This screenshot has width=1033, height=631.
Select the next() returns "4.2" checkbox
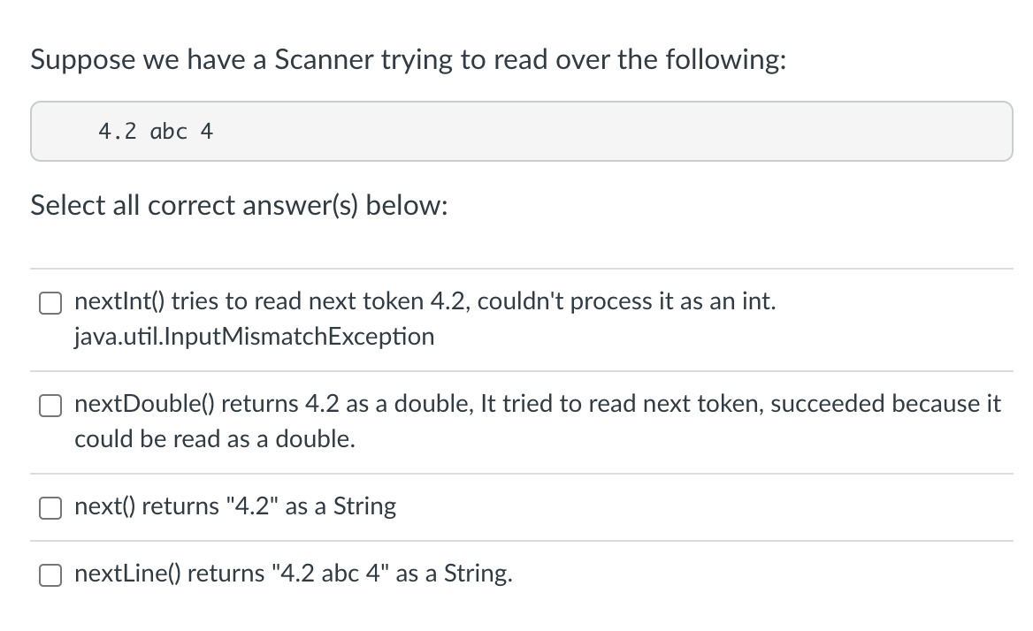coord(50,508)
